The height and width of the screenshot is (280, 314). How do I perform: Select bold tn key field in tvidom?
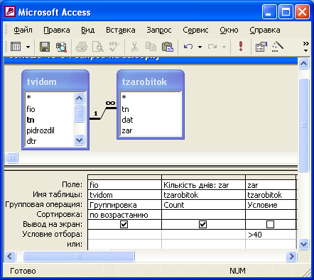(31, 120)
